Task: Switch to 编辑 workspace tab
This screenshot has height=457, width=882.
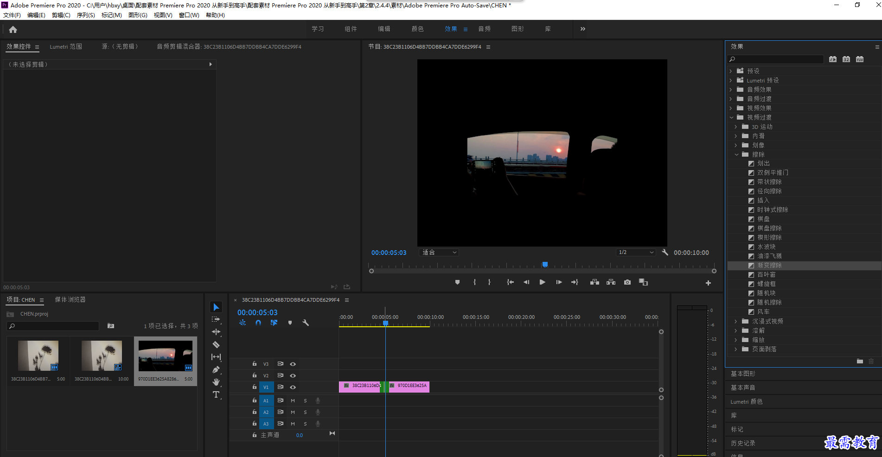Action: click(x=384, y=29)
